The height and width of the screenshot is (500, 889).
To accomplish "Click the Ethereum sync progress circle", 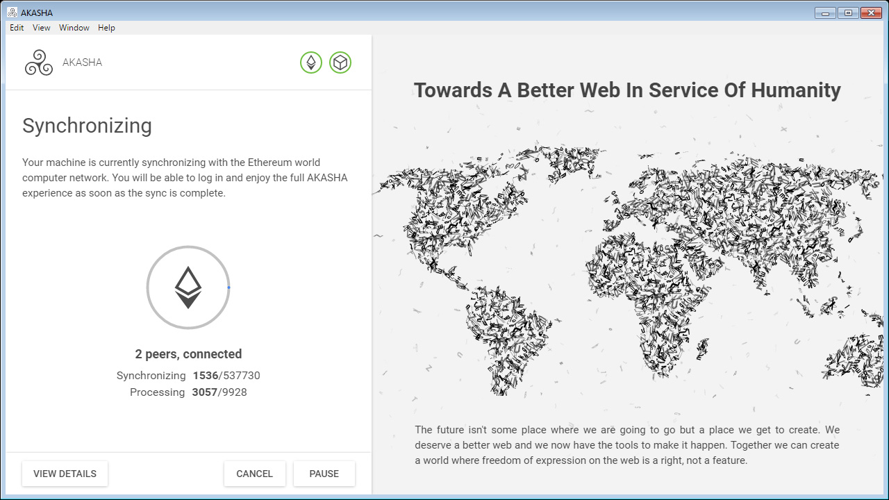I will [188, 287].
